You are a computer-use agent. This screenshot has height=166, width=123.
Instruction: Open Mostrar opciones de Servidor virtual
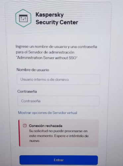[48, 113]
